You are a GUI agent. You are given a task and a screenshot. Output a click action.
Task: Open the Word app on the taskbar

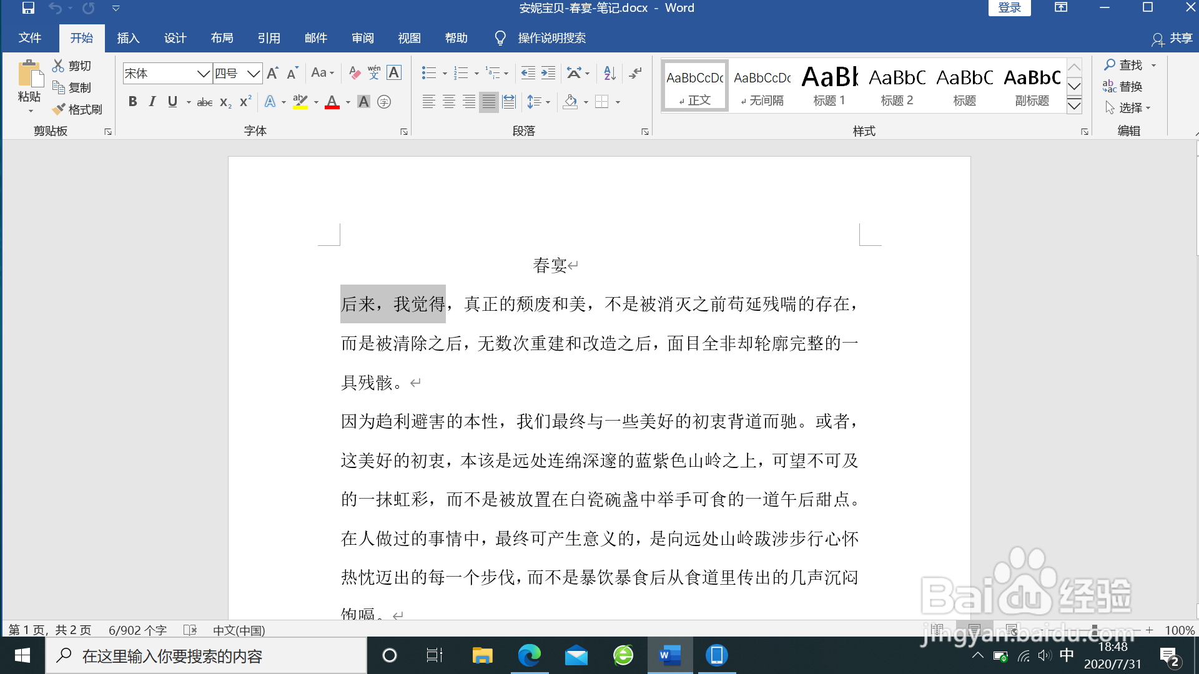(x=669, y=655)
